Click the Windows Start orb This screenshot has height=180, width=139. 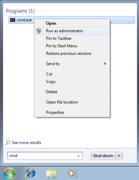[x=9, y=173]
